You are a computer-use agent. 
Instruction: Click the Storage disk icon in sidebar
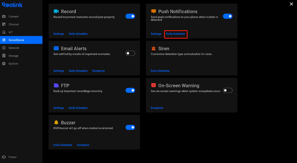4,56
